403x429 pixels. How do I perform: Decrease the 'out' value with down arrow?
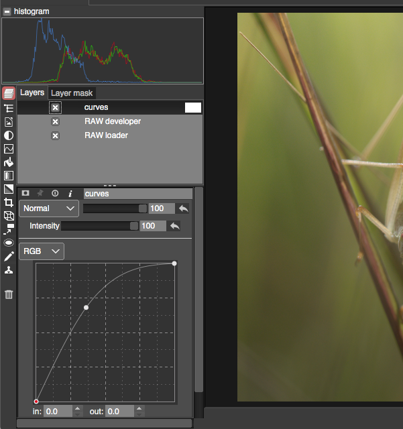139,414
